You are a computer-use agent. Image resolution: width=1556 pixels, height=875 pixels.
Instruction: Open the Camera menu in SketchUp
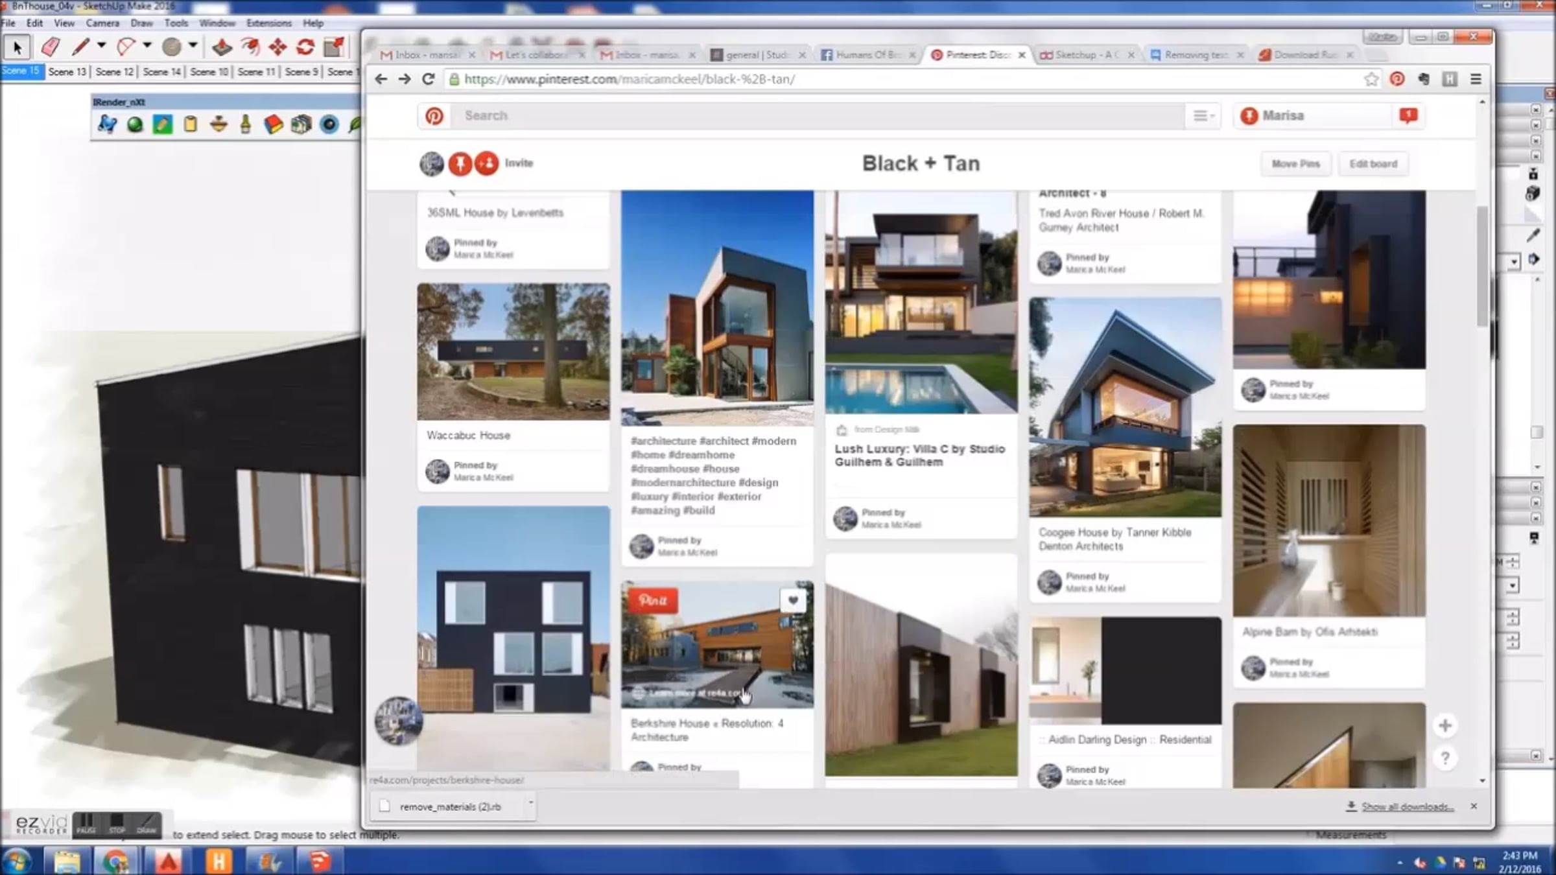point(102,23)
